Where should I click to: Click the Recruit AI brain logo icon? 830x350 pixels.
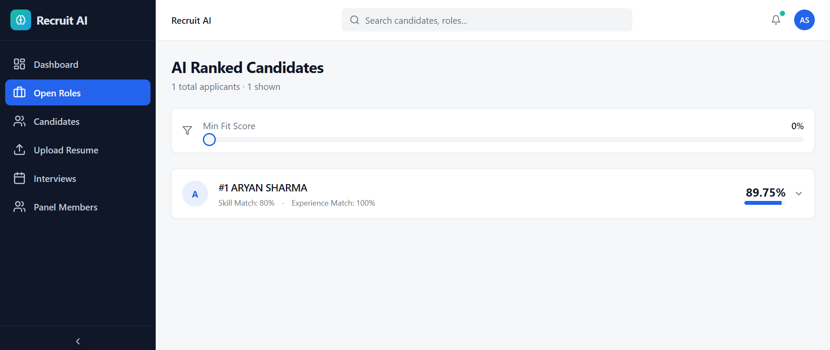(21, 20)
